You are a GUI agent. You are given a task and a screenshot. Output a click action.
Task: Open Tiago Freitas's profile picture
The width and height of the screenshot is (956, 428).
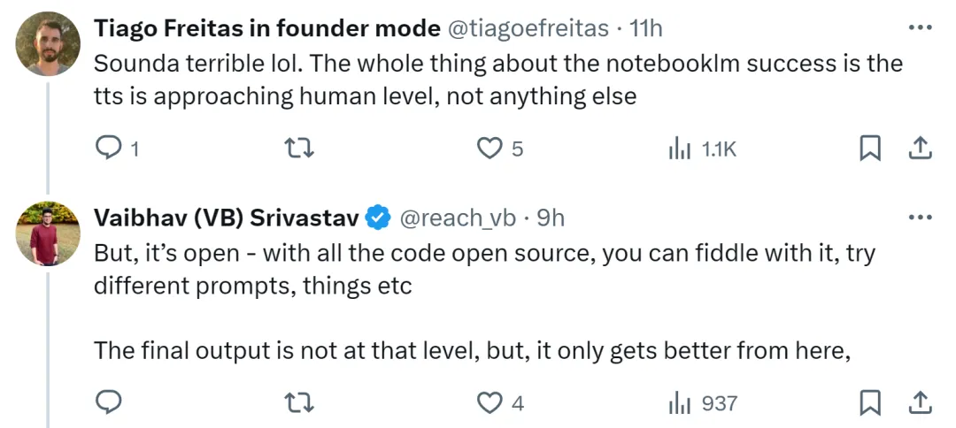point(48,43)
